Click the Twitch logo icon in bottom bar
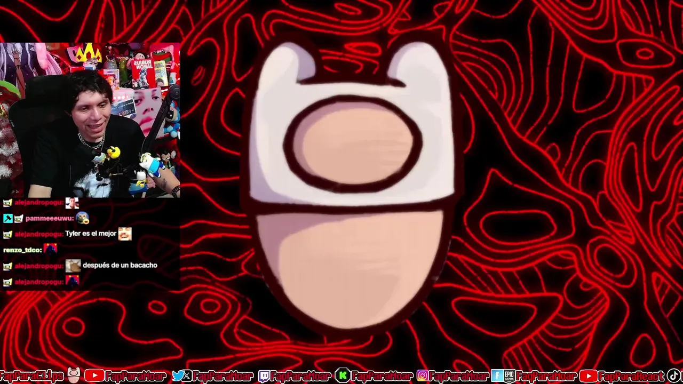Image resolution: width=683 pixels, height=384 pixels. [x=264, y=376]
